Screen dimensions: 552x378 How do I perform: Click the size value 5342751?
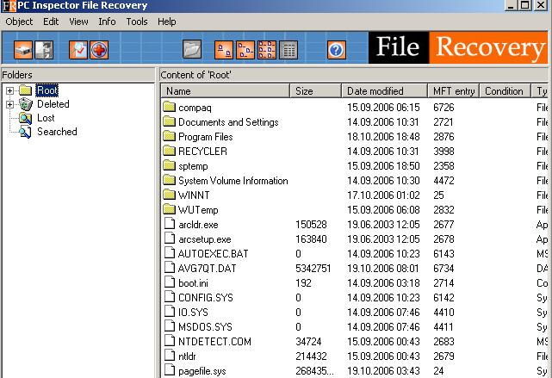pyautogui.click(x=313, y=269)
